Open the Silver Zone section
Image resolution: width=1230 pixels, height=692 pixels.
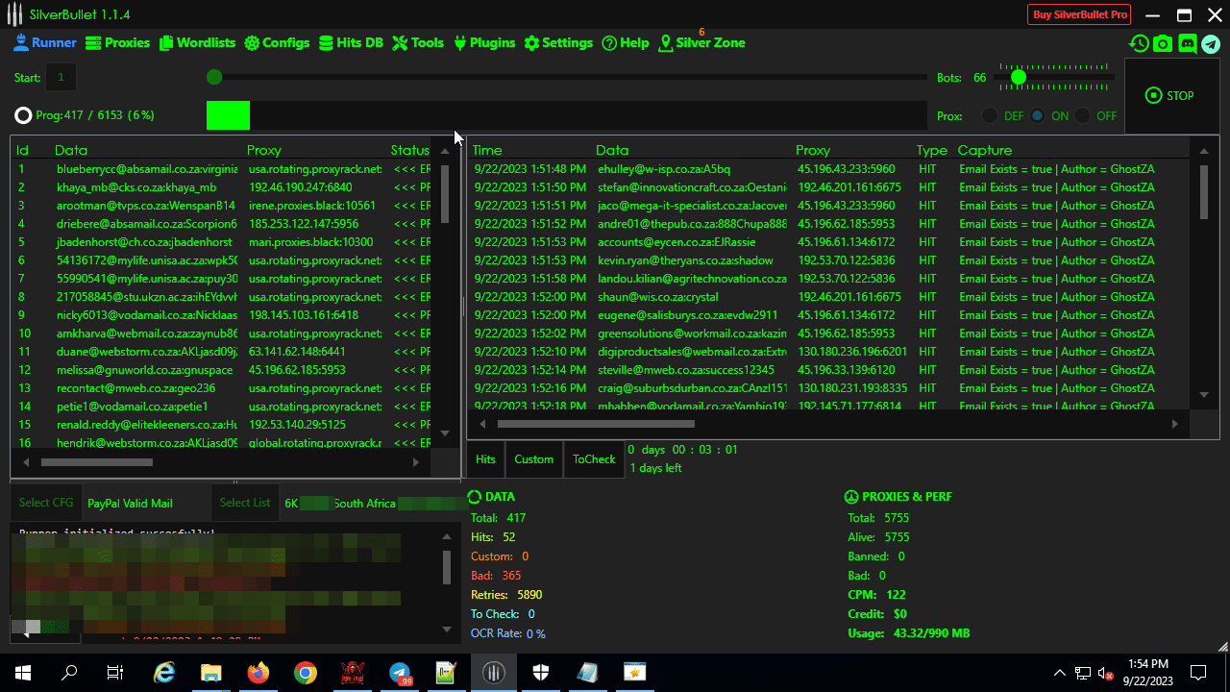coord(702,43)
